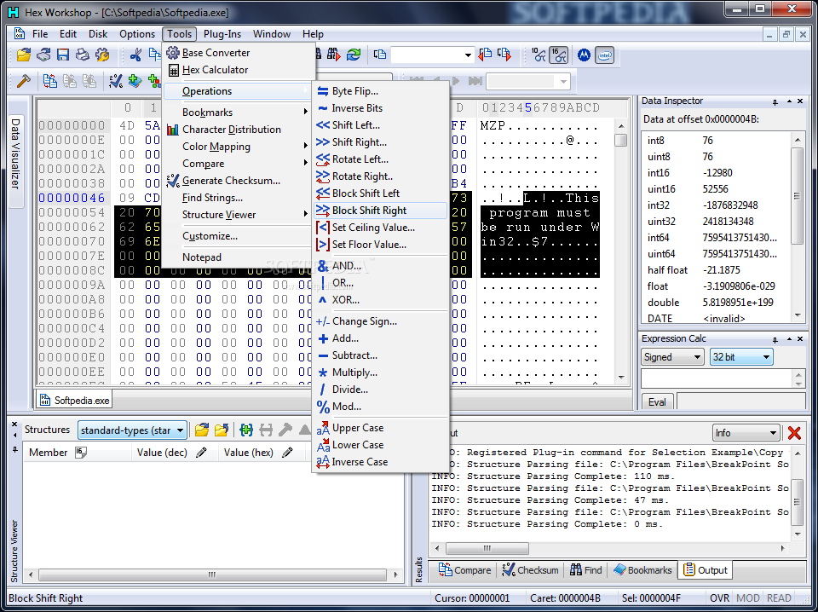Choose Byte Flip... from Operations submenu
The image size is (818, 612).
(381, 91)
